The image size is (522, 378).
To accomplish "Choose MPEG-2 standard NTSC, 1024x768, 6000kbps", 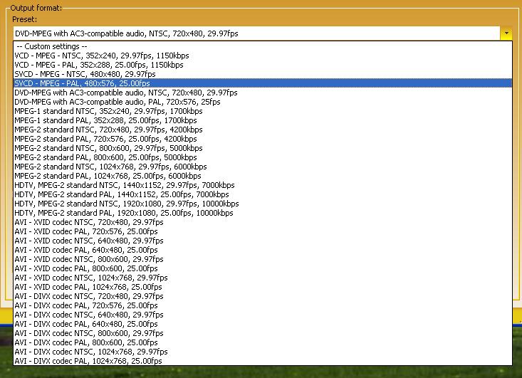I will (263, 167).
